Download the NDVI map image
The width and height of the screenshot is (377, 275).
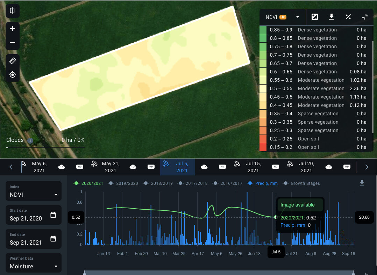coord(331,17)
